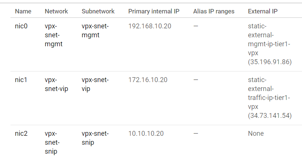Click internal IP 10.10.10.20
Image resolution: width=302 pixels, height=160 pixels.
point(146,134)
